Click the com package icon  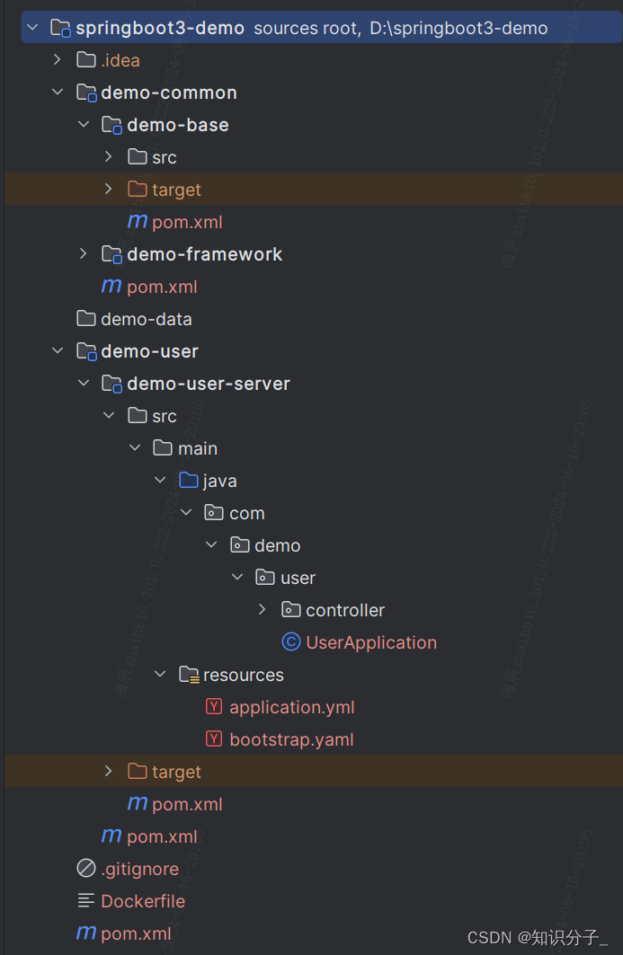pos(213,512)
